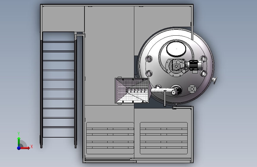
Task: Select the side nozzle flange on the tank's right
Action: (x=215, y=80)
